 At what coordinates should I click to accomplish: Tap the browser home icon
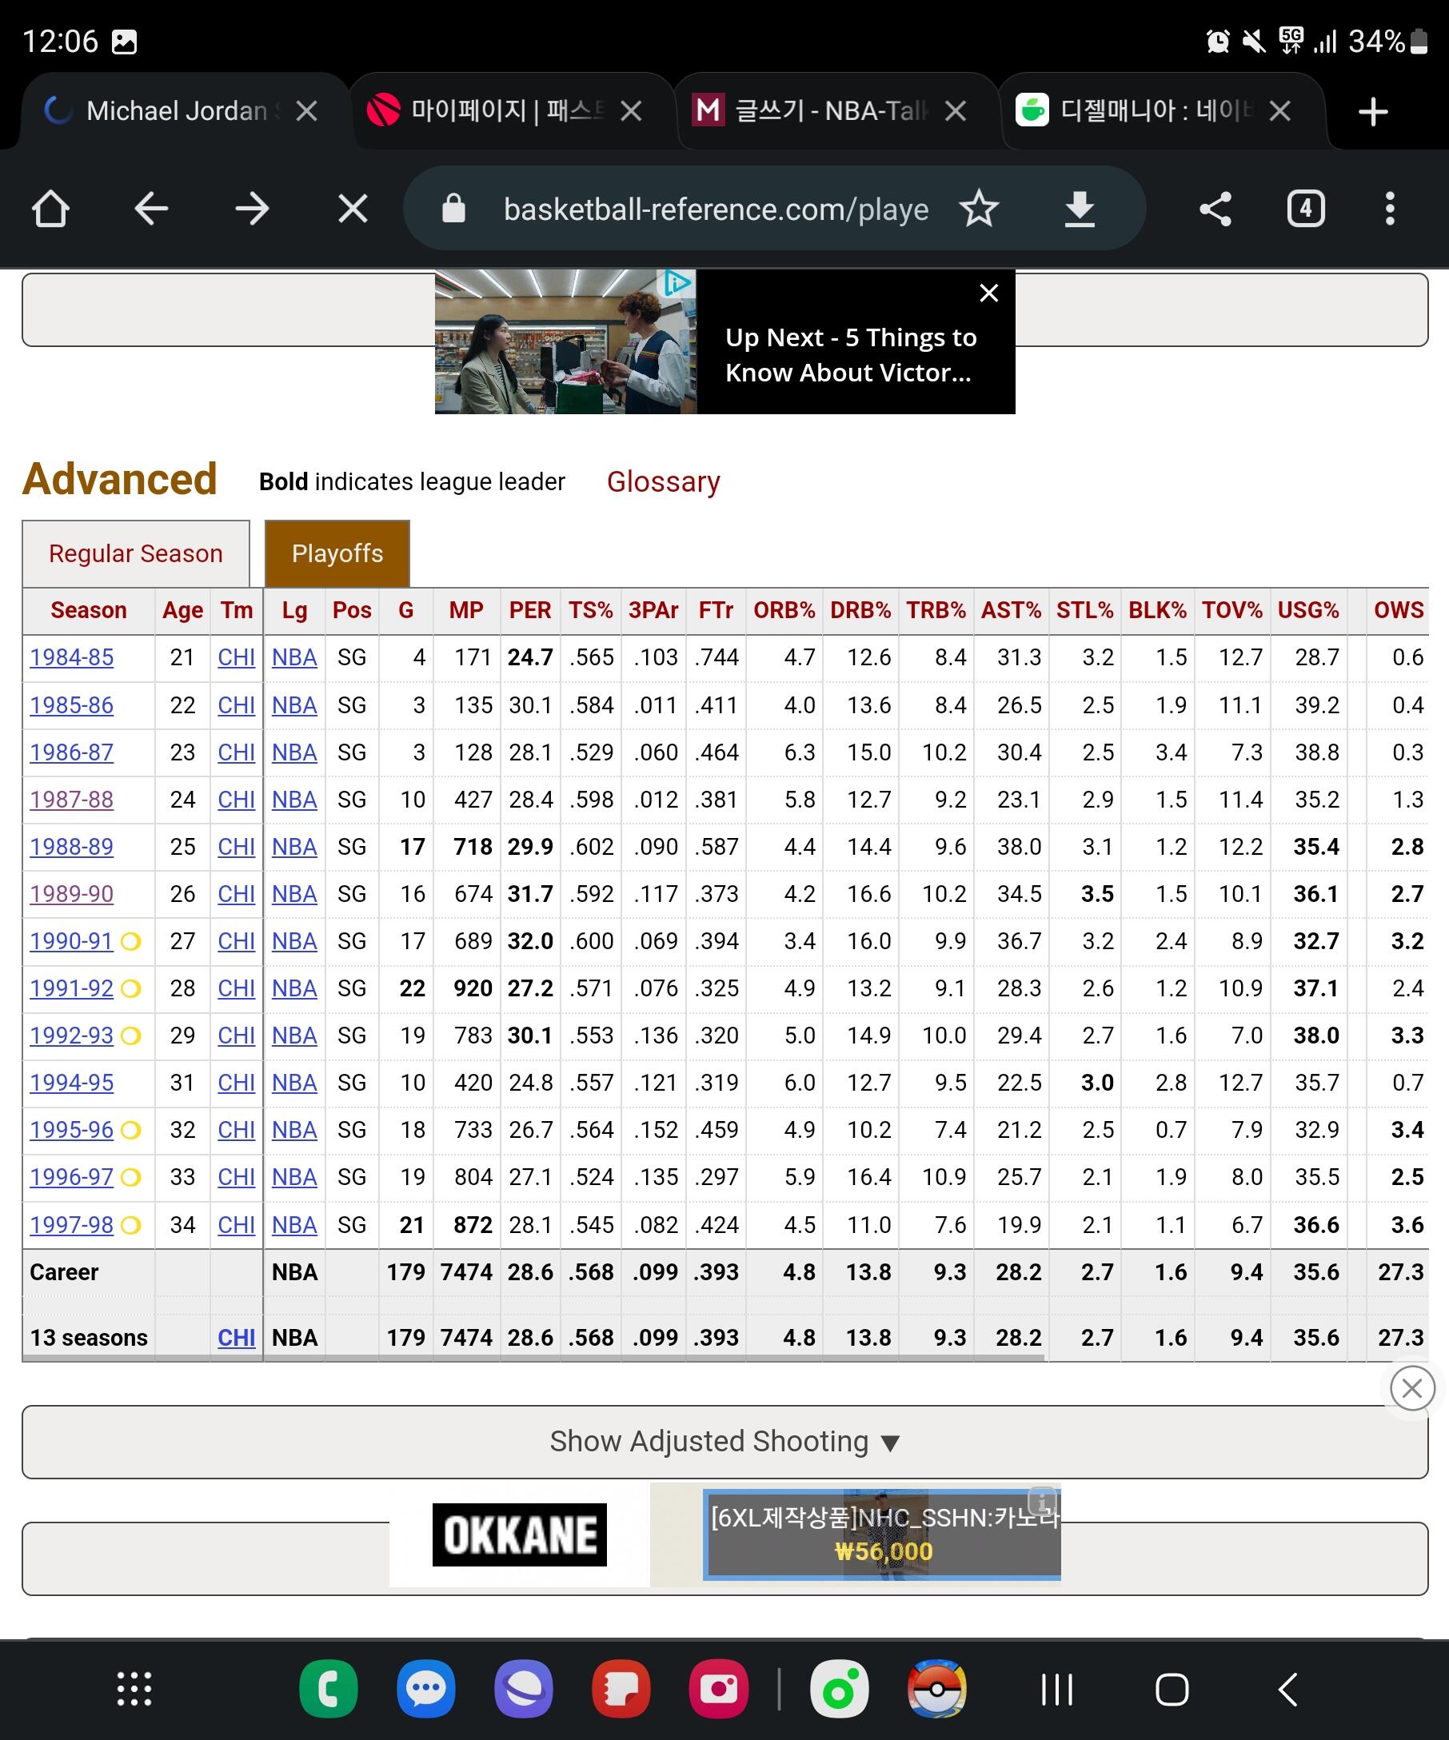[x=50, y=209]
